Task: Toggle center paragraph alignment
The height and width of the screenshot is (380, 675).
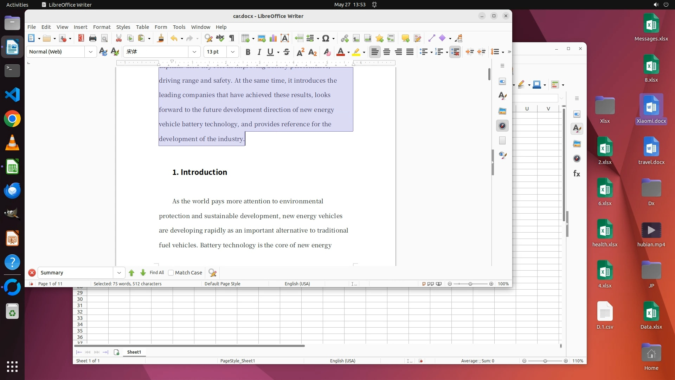Action: (387, 52)
